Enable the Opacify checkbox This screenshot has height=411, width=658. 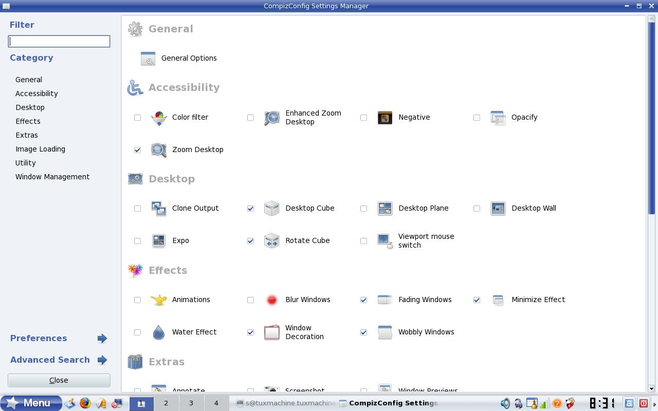click(477, 118)
